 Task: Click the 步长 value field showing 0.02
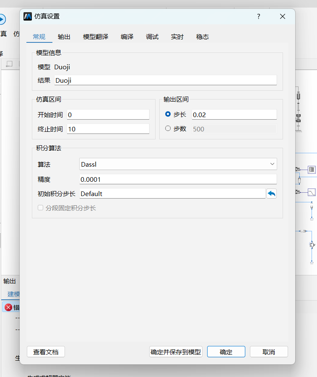coord(234,115)
